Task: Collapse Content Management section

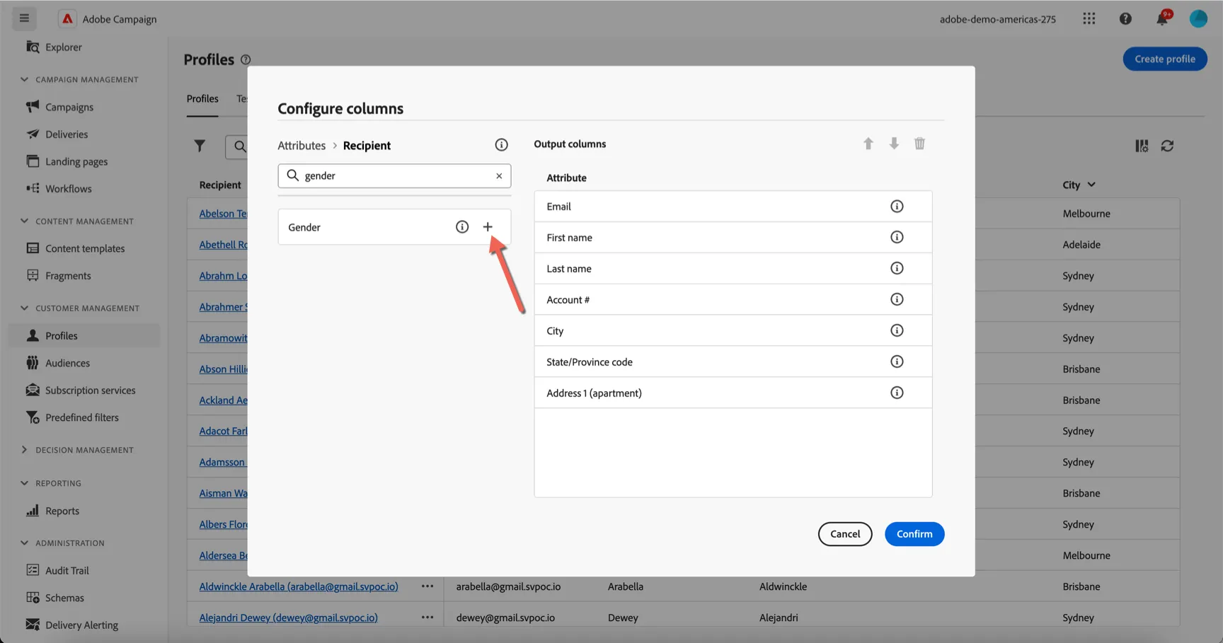Action: pos(24,221)
